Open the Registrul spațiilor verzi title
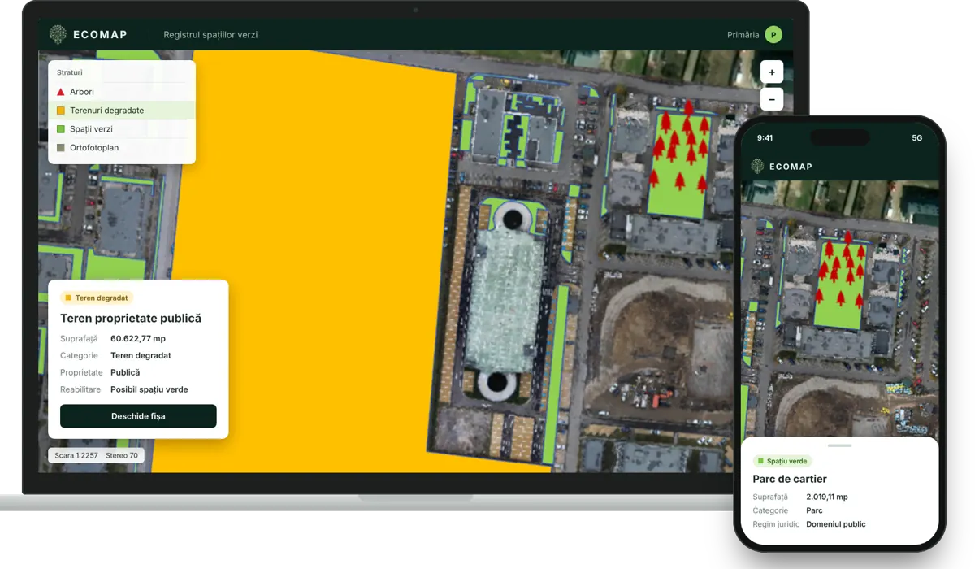 pyautogui.click(x=210, y=35)
